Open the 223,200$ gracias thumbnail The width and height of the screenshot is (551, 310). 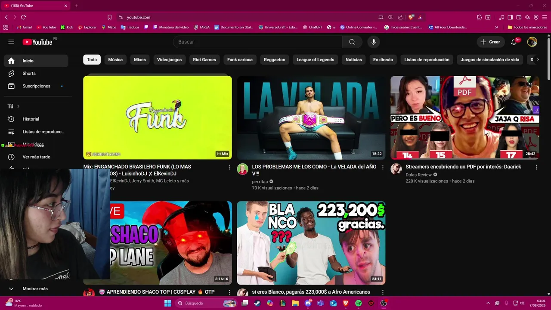tap(311, 243)
